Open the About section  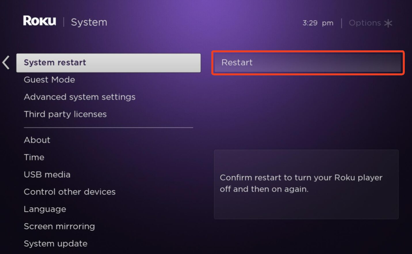click(37, 140)
